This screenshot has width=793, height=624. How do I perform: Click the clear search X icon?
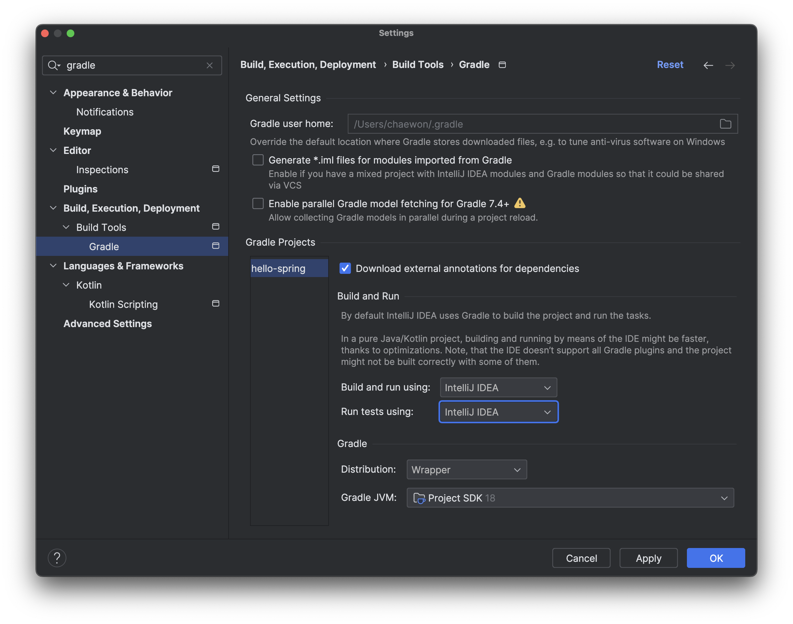[x=210, y=65]
